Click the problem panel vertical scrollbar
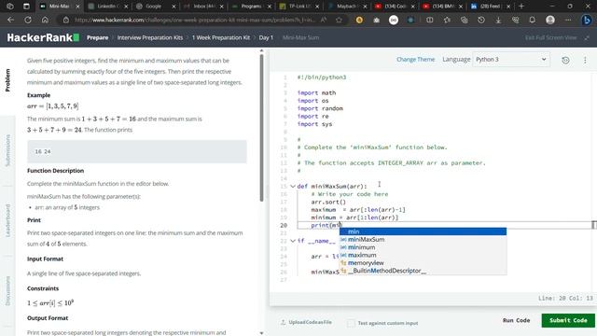Viewport: 597px width, 336px height. click(x=261, y=128)
